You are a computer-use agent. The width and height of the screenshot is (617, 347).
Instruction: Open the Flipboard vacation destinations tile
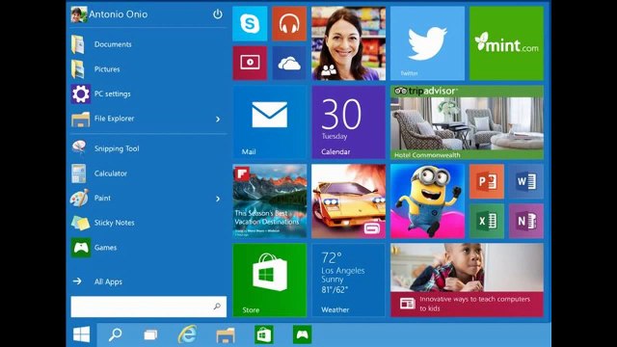pos(270,201)
